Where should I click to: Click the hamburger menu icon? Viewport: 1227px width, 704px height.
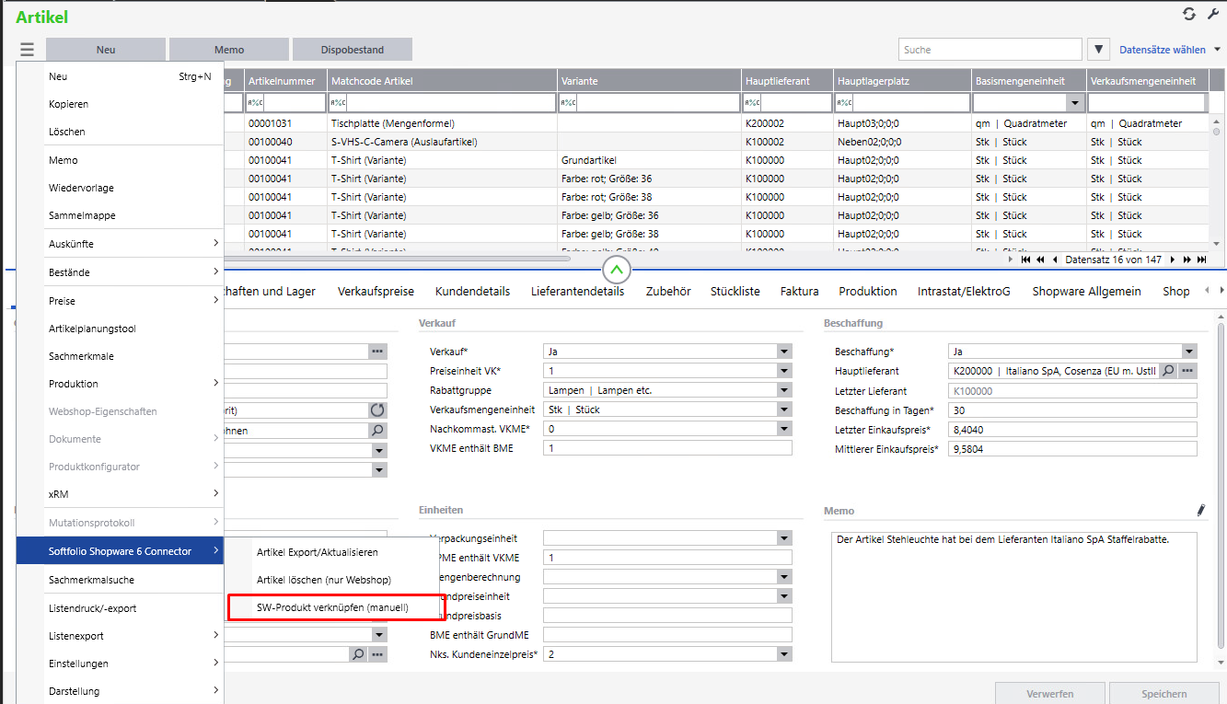27,50
